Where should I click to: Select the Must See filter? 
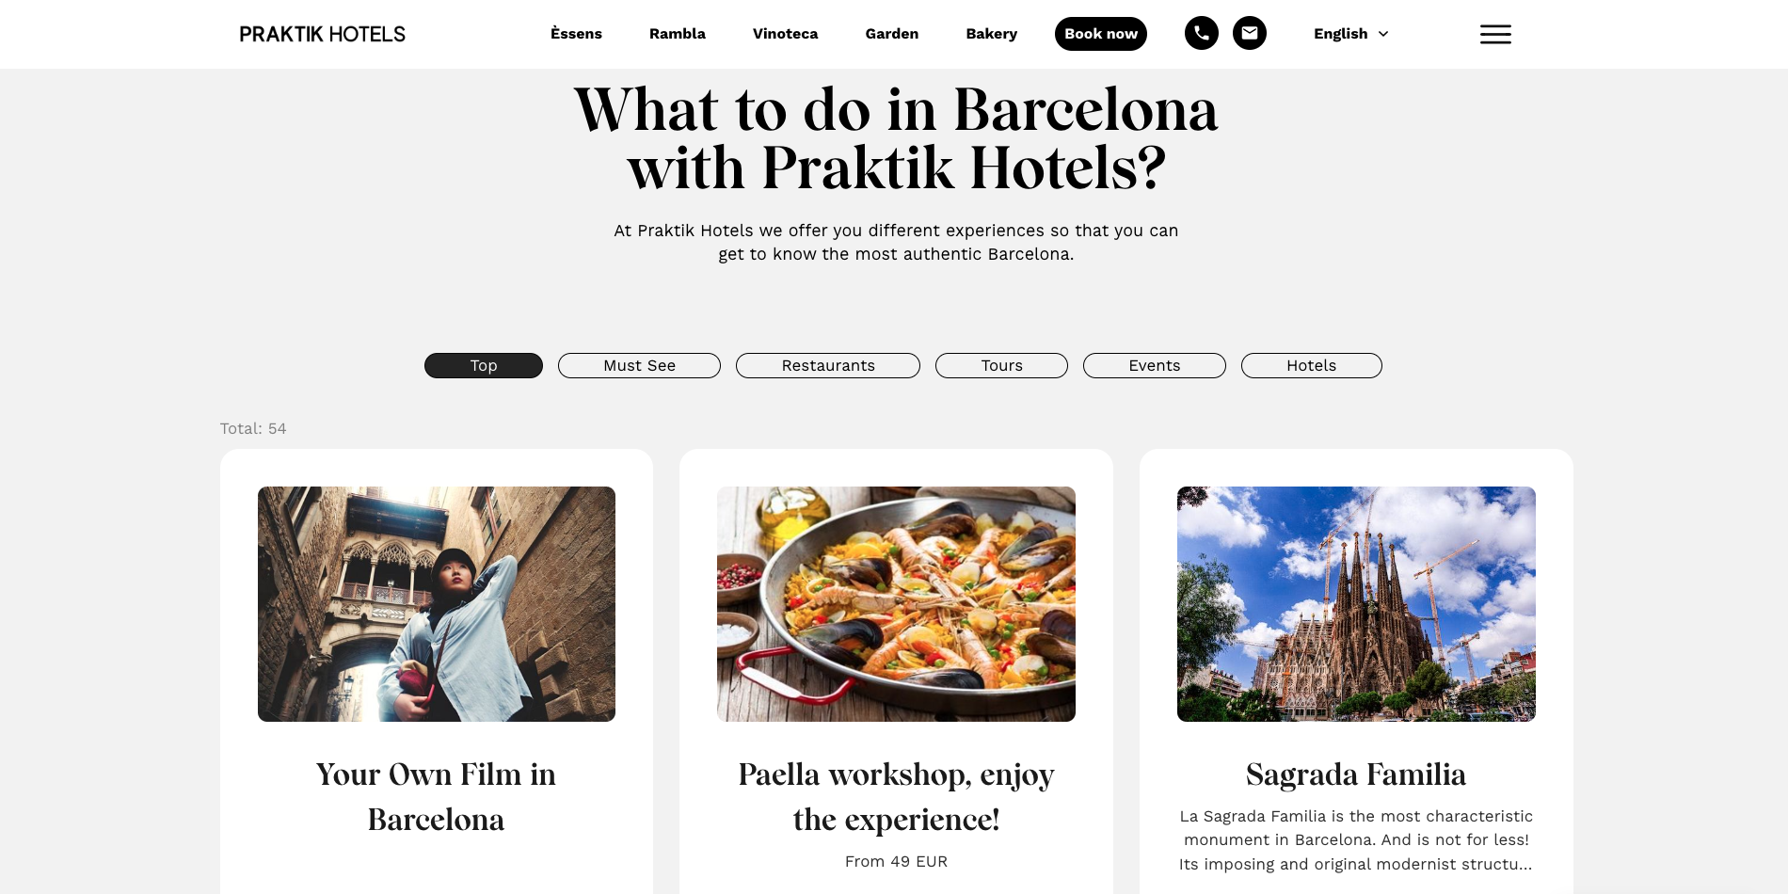coord(639,365)
